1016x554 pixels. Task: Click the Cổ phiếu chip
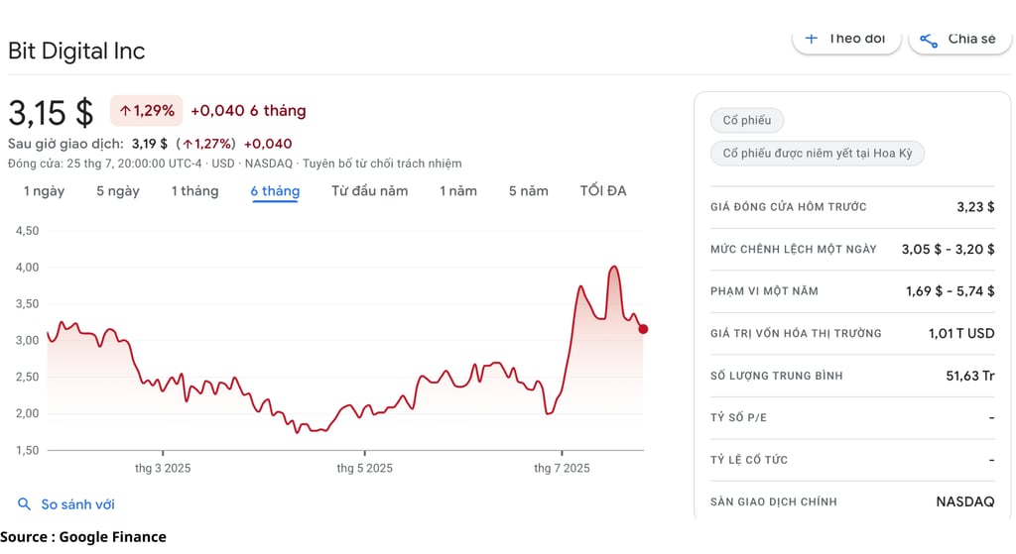click(x=746, y=121)
